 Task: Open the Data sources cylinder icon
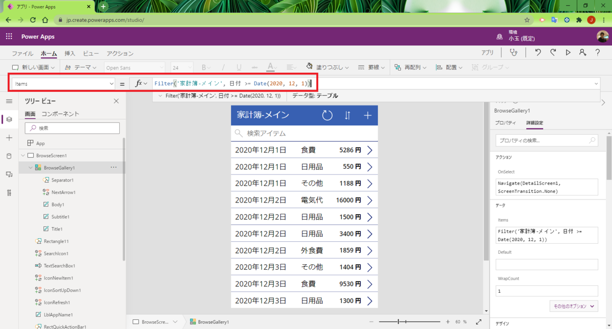point(9,156)
